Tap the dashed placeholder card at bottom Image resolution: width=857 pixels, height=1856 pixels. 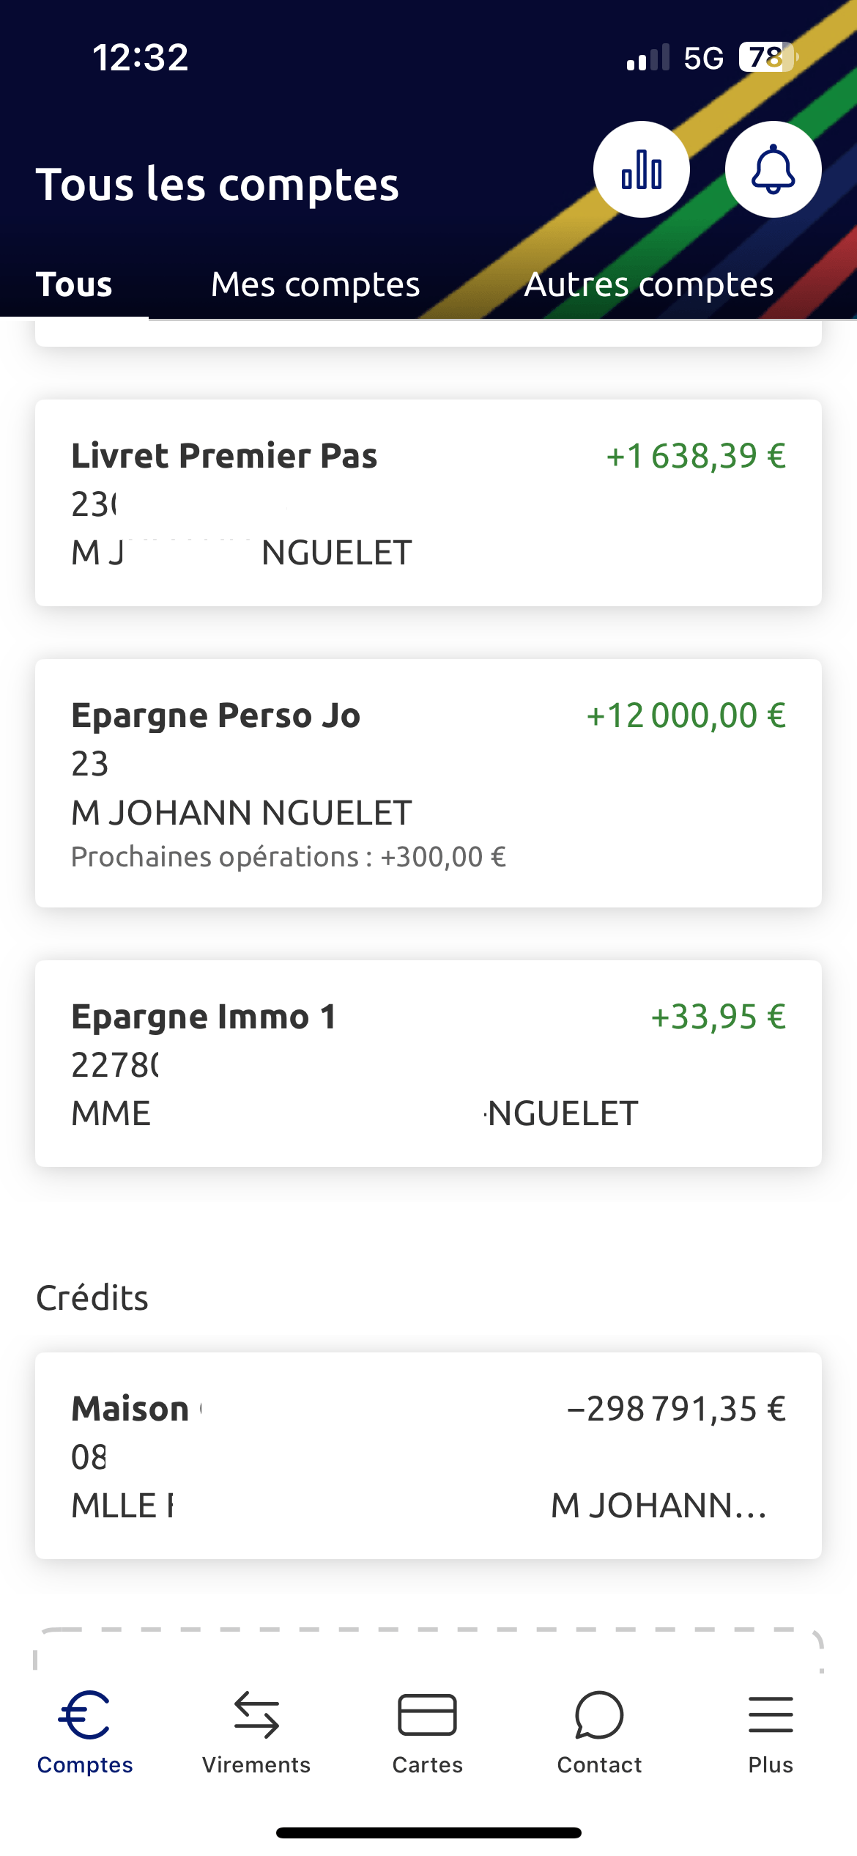(x=428, y=1649)
